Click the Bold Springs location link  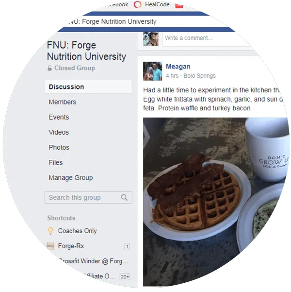coord(199,76)
